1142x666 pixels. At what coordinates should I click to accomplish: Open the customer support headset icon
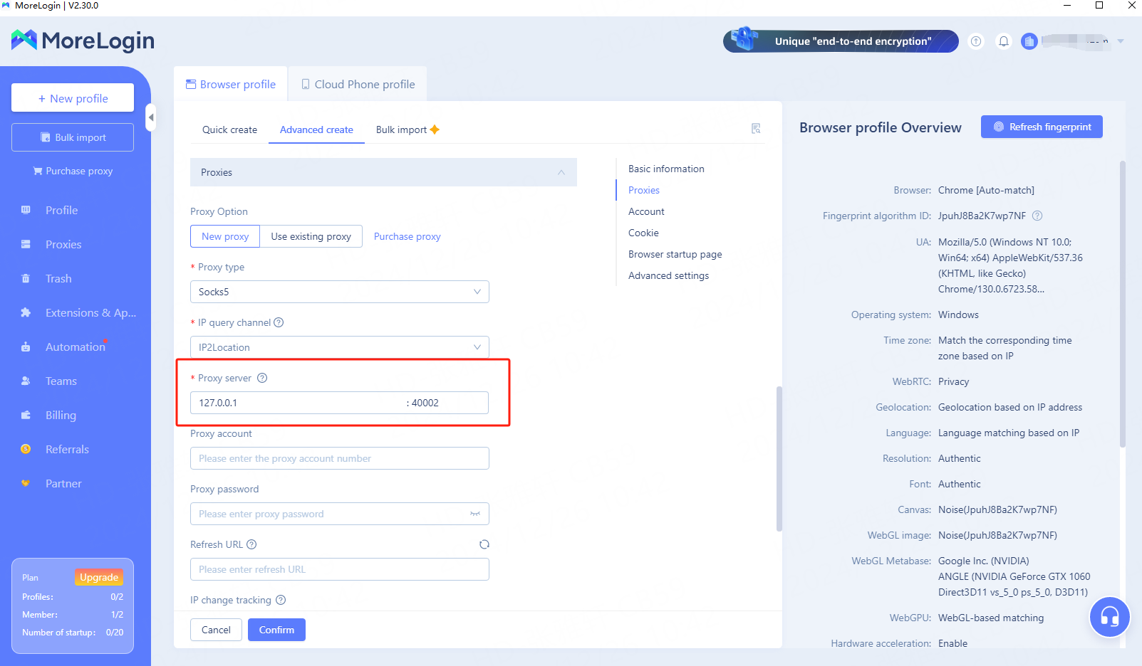click(x=1109, y=617)
